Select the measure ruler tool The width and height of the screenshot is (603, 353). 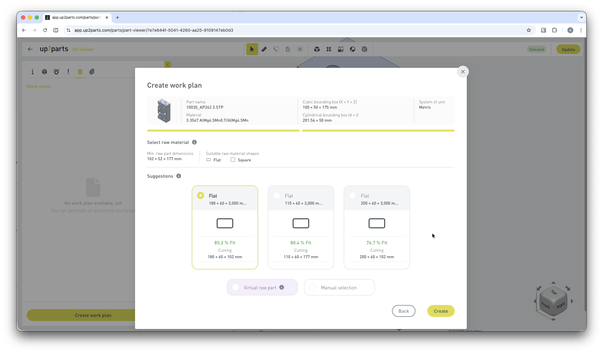point(264,49)
